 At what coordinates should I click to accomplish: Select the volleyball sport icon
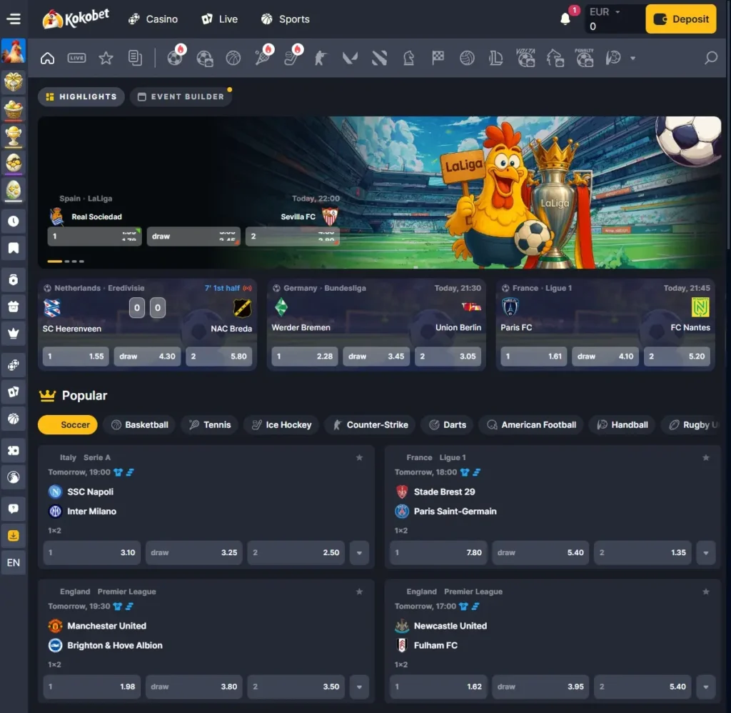[467, 58]
